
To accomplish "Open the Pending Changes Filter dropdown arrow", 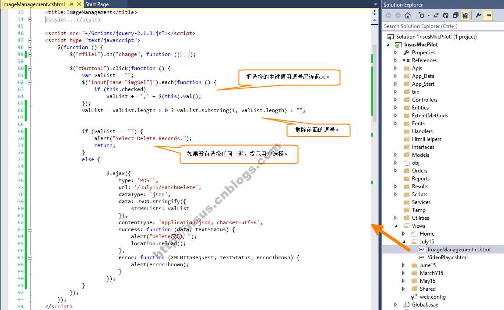I will [x=428, y=15].
